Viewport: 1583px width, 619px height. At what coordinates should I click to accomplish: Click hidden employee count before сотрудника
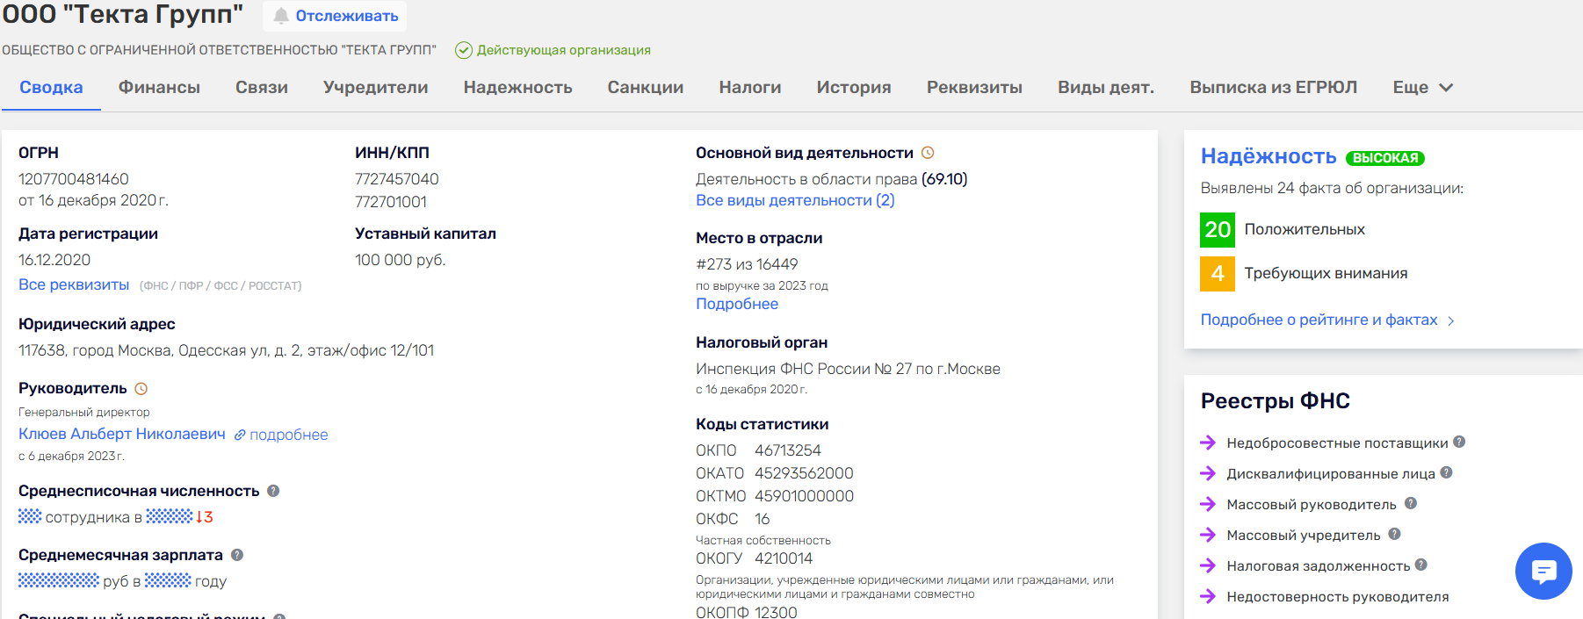(x=30, y=516)
